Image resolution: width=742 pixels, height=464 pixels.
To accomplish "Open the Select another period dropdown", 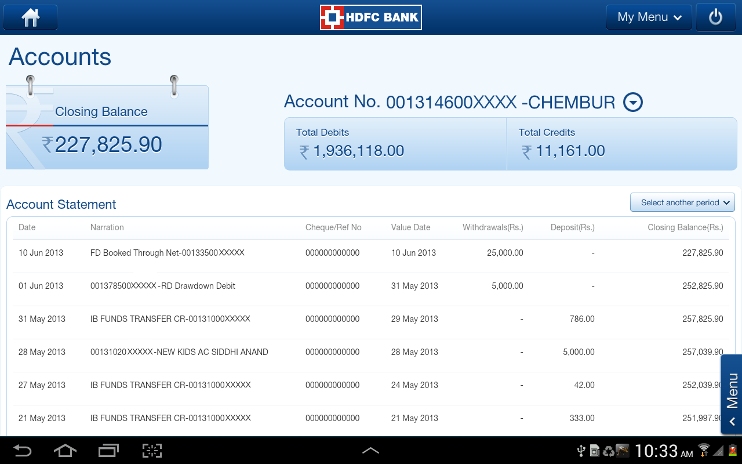I will (x=682, y=202).
